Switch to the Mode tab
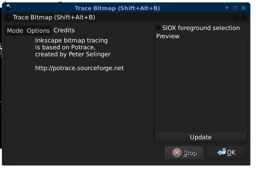Screen dimensions: 256x172 pyautogui.click(x=15, y=30)
